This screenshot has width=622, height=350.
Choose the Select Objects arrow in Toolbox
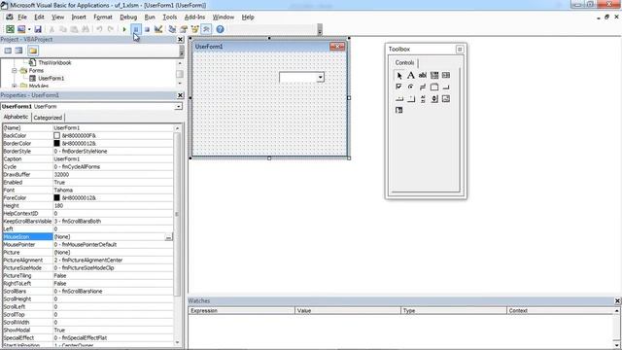pos(399,76)
